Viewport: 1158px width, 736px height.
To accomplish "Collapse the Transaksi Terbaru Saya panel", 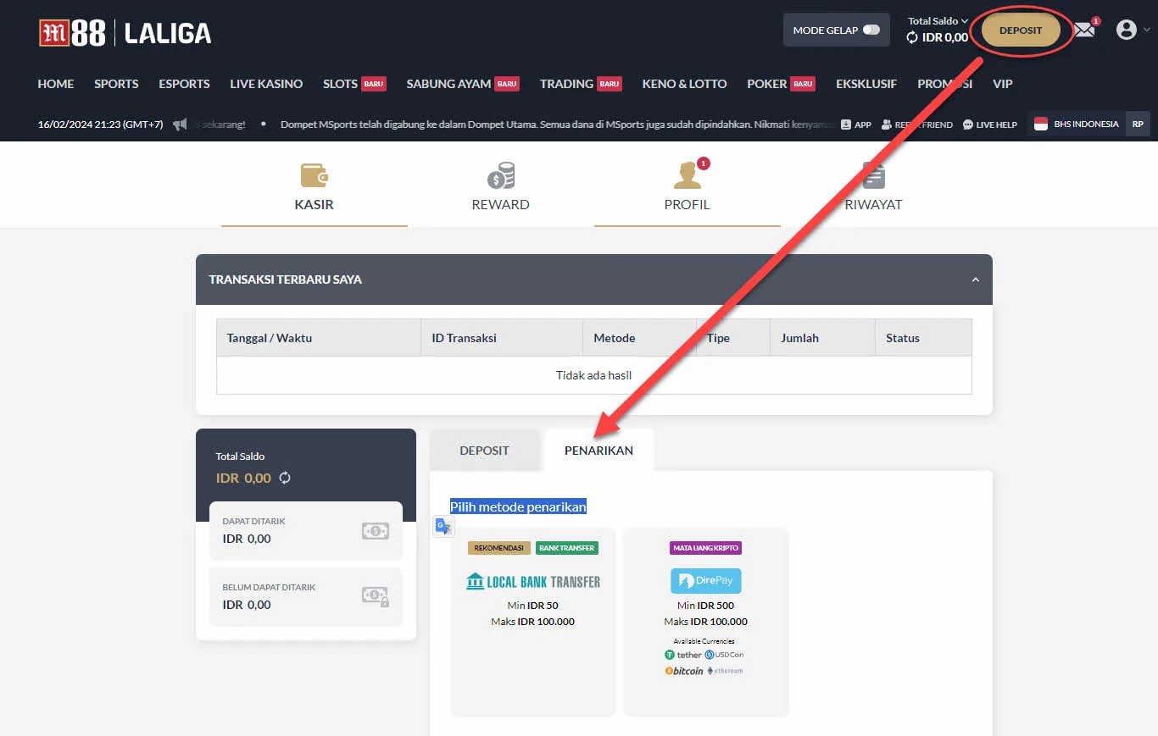I will [975, 279].
